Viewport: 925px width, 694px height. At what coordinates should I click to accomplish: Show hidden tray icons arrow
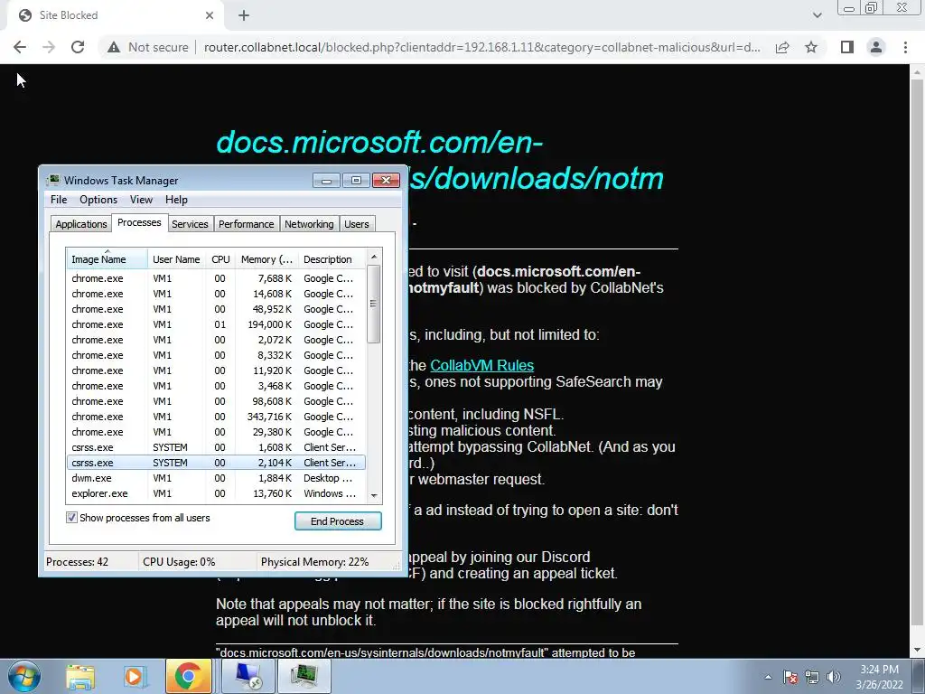(x=768, y=678)
